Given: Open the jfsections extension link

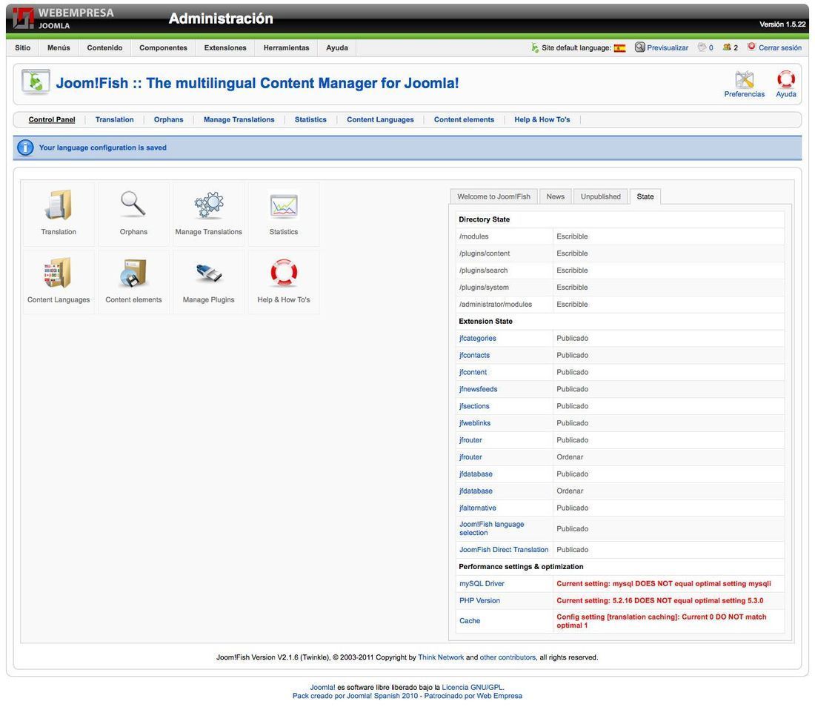Looking at the screenshot, I should coord(474,406).
